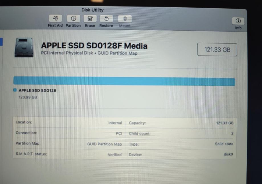Image resolution: width=262 pixels, height=184 pixels.
Task: Select the blue sidebar selection strip
Action: 1,42
